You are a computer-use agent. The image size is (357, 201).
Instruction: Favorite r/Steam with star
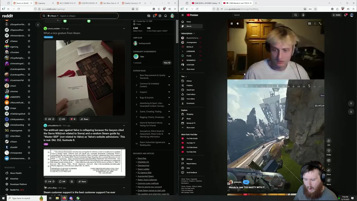29,142
